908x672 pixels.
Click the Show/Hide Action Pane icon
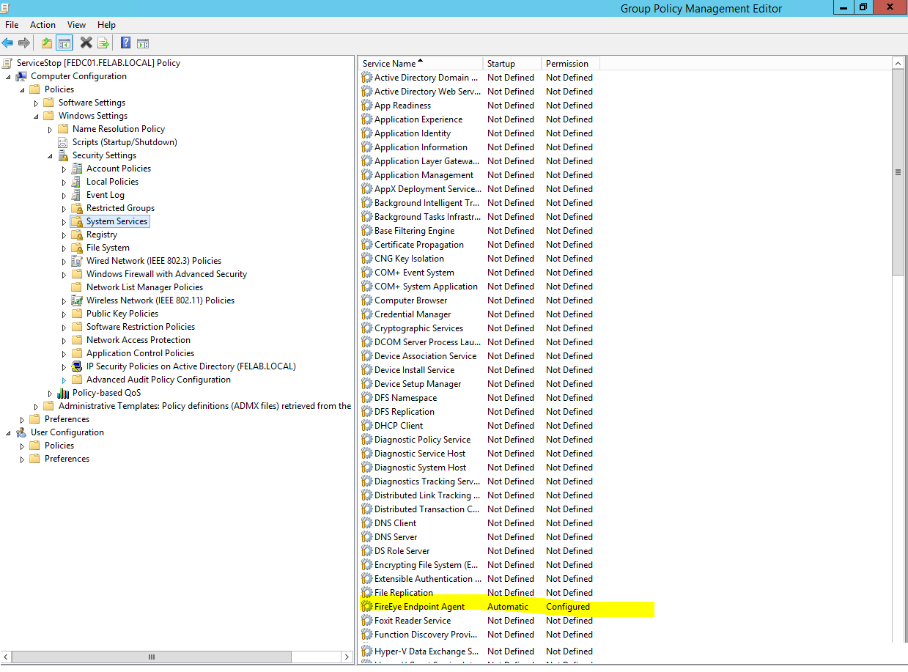tap(143, 43)
